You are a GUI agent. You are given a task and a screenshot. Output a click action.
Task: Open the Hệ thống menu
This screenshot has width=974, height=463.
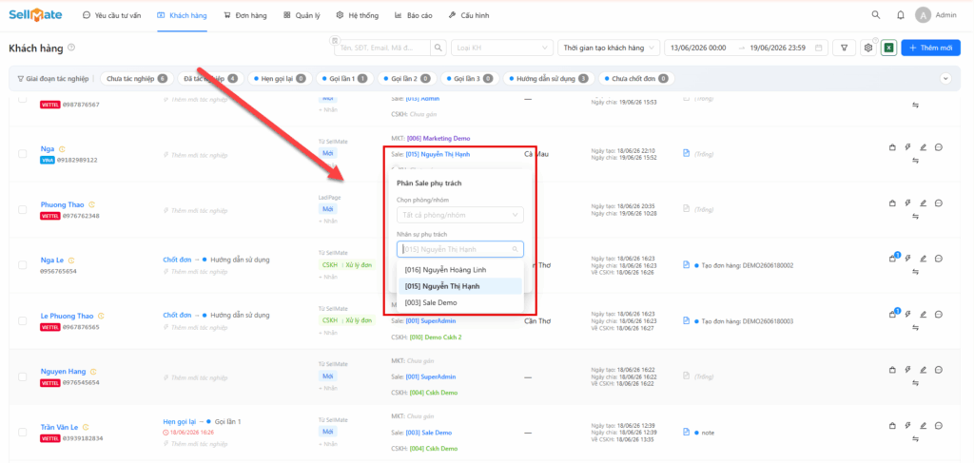pyautogui.click(x=358, y=15)
